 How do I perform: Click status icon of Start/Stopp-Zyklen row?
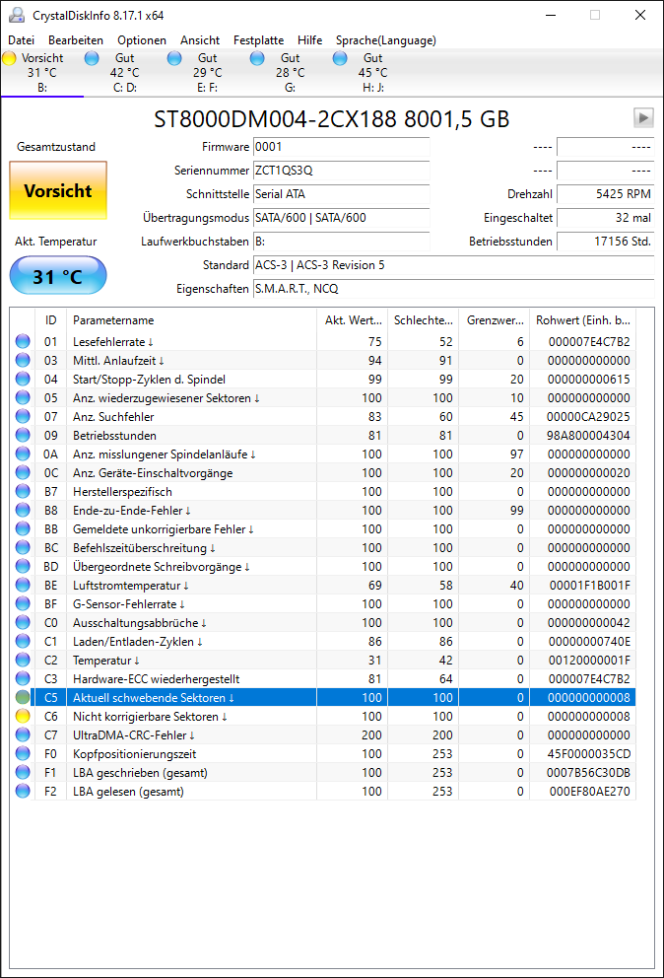pyautogui.click(x=23, y=379)
